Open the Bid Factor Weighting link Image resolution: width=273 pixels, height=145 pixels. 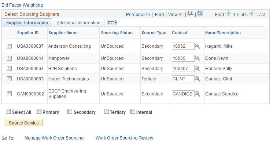pyautogui.click(x=22, y=5)
